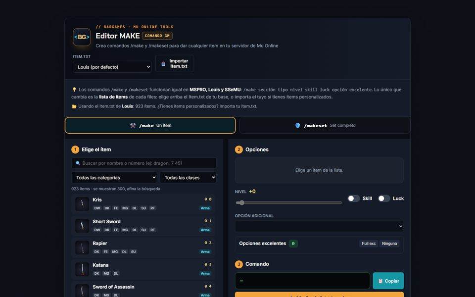The width and height of the screenshot is (475, 297).
Task: Click the RF class tag on Short Sword
Action: click(x=153, y=230)
